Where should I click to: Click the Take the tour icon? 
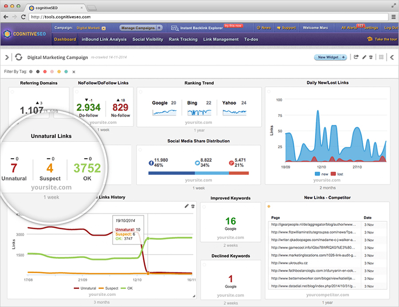point(370,39)
